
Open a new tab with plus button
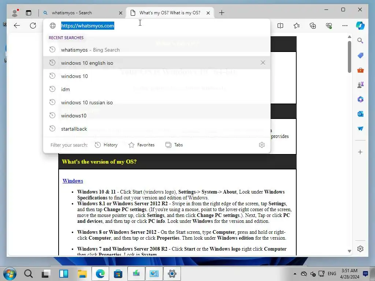tap(222, 13)
